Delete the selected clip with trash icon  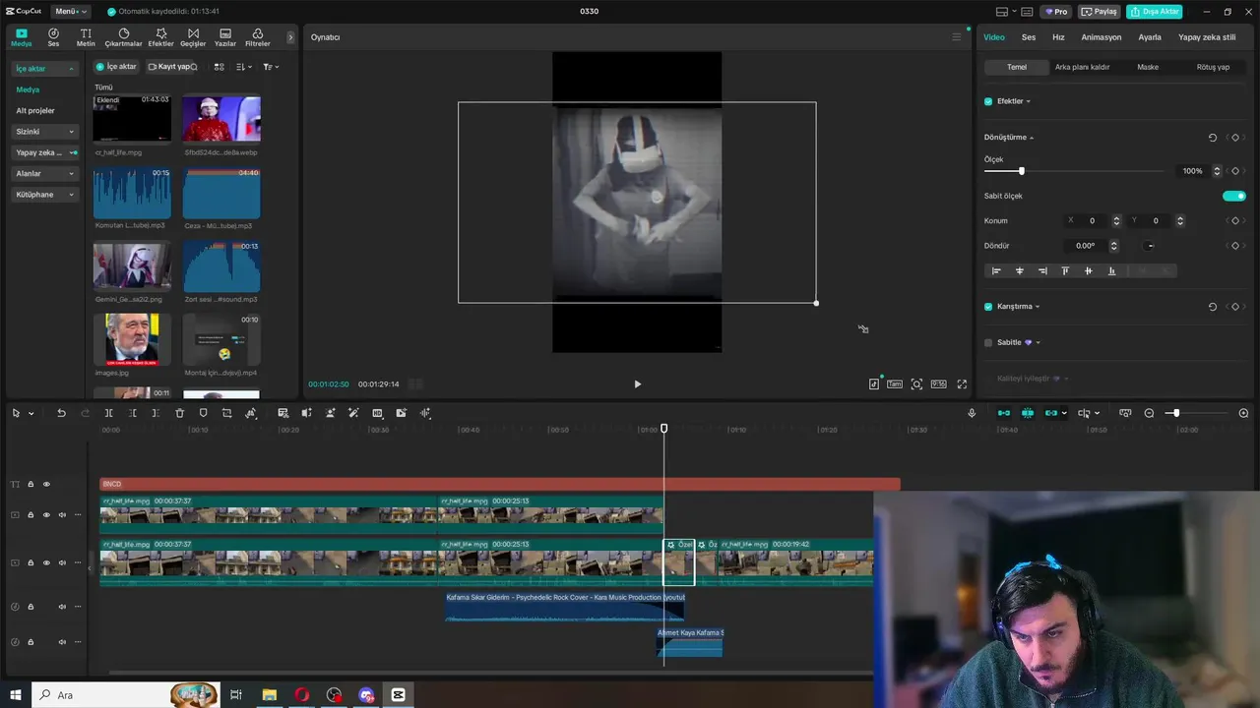pyautogui.click(x=179, y=413)
